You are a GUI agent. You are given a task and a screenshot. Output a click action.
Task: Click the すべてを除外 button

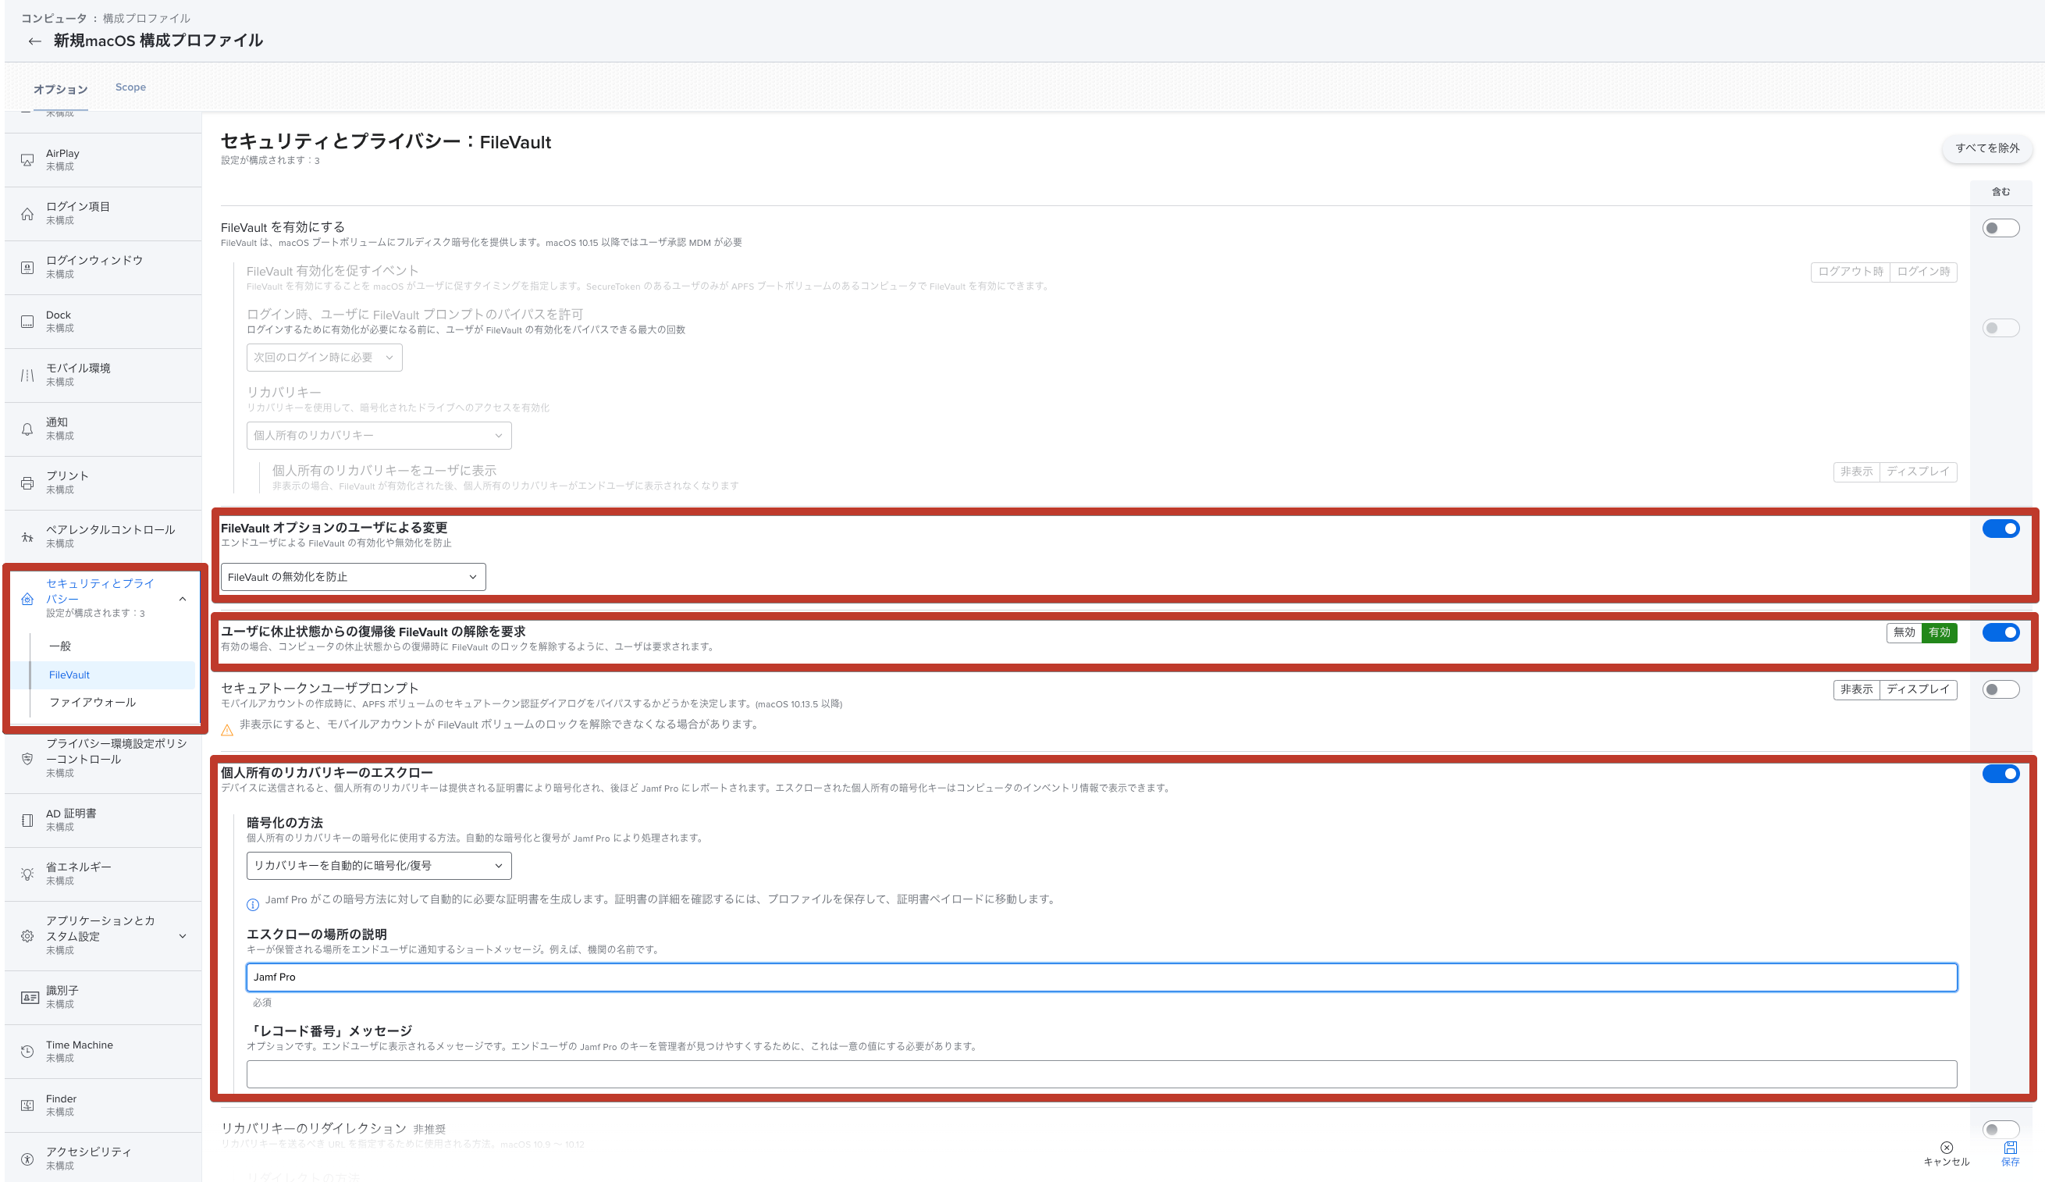[1986, 148]
